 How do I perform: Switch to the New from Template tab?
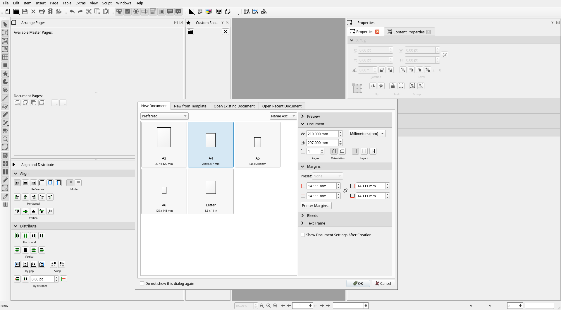point(190,106)
